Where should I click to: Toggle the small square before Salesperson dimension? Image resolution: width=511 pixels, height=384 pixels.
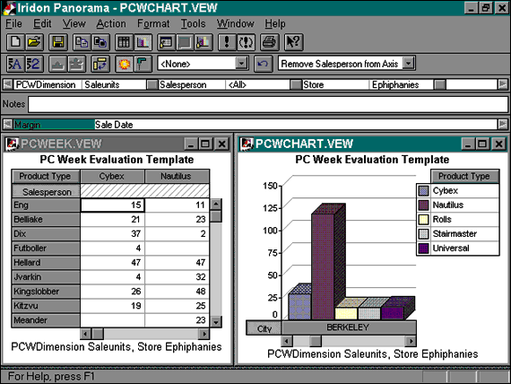(152, 85)
